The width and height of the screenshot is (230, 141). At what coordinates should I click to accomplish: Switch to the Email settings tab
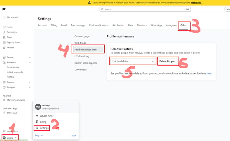(x=64, y=25)
